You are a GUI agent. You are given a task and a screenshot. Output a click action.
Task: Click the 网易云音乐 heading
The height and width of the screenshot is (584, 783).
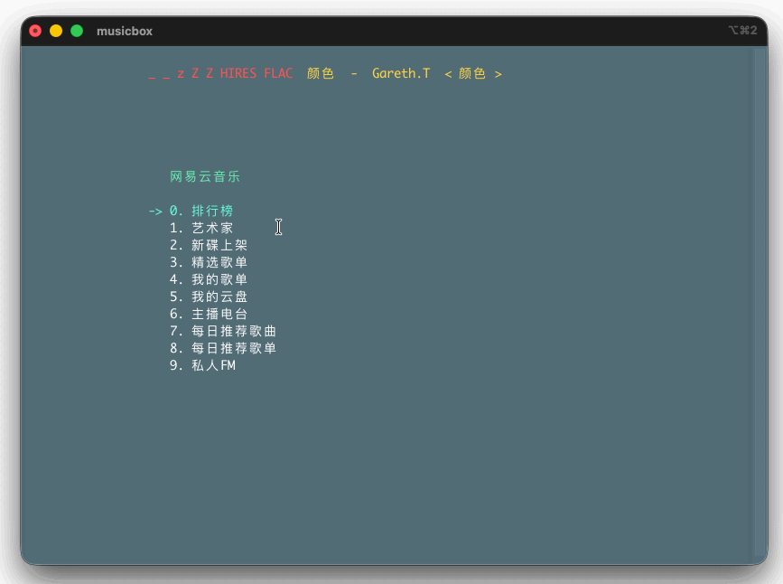(205, 176)
